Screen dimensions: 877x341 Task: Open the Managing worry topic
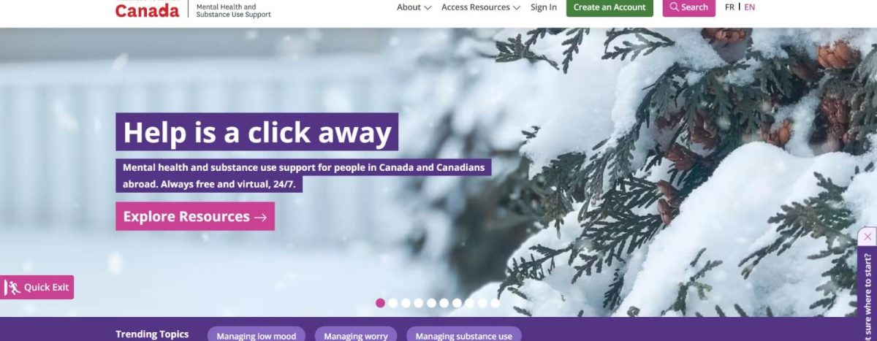point(355,335)
